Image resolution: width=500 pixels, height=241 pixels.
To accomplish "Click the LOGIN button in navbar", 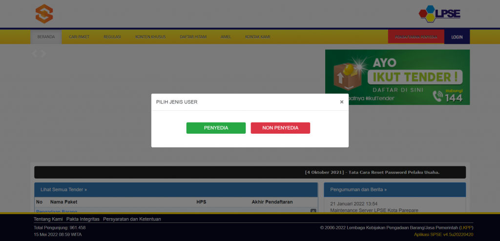I will 457,37.
